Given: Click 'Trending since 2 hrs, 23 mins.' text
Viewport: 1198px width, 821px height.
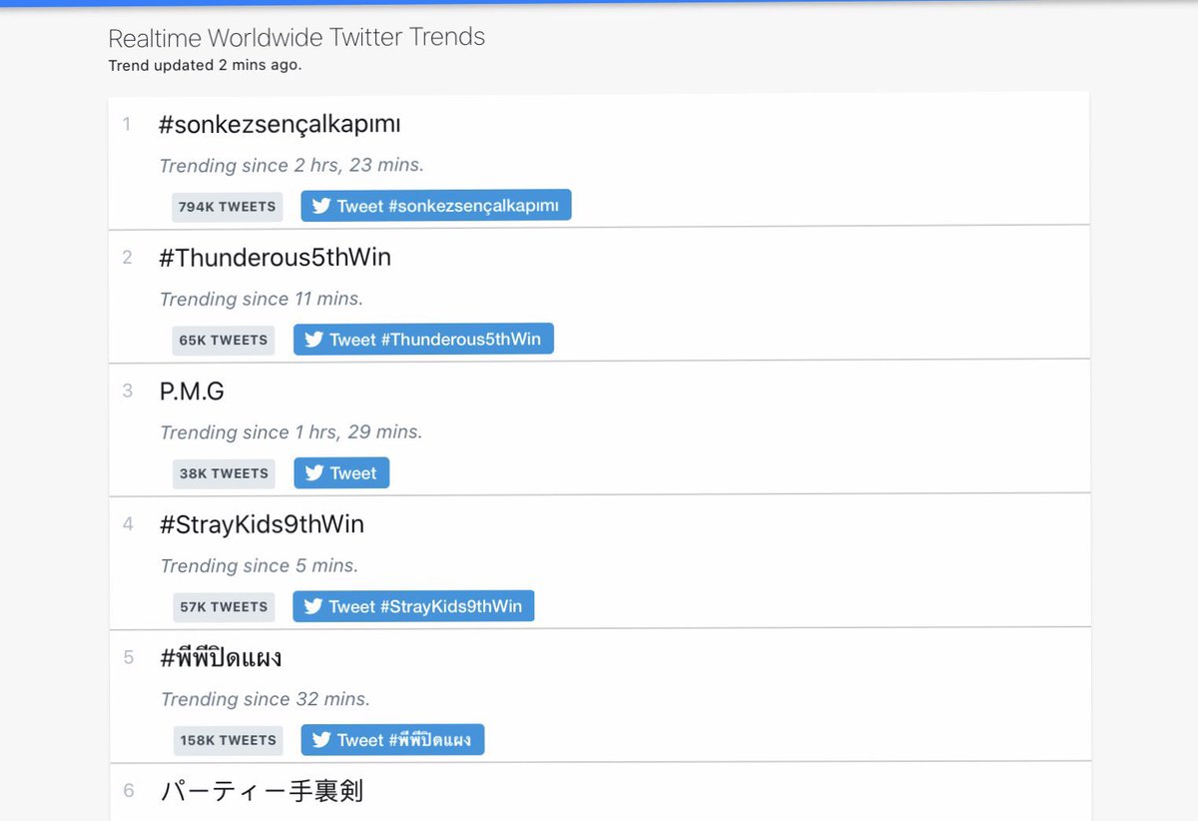Looking at the screenshot, I should (292, 166).
